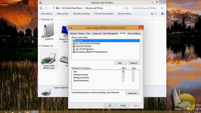Collapse the Printers (3) group
201x113 pixels.
(x=40, y=46)
